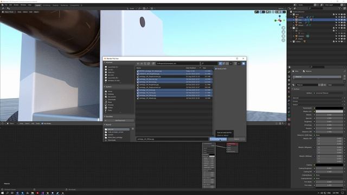This screenshot has width=347, height=195.
Task: Open the Render menu
Action: click(16, 5)
